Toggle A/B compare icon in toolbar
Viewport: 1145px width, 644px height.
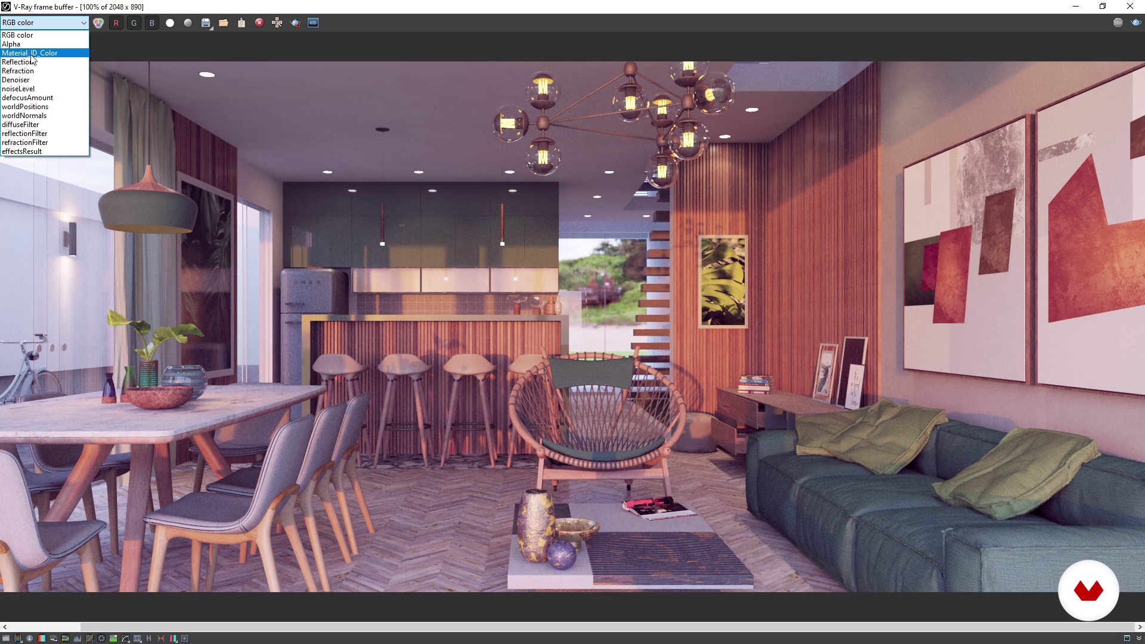pos(313,23)
